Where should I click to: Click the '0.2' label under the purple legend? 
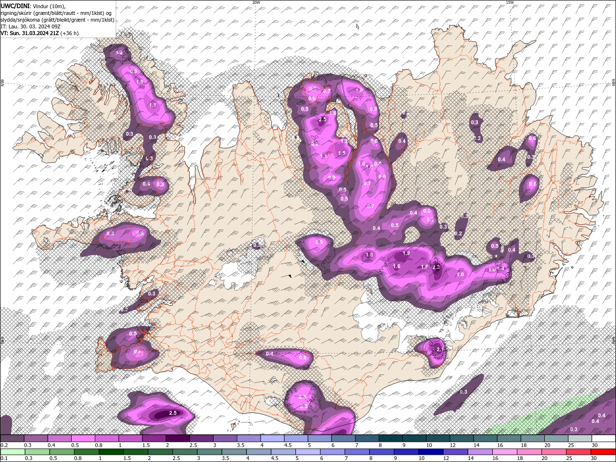pyautogui.click(x=3, y=445)
